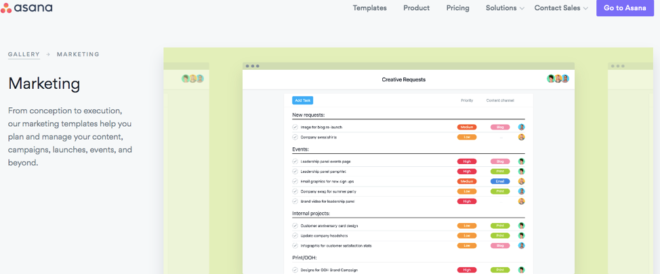Click the Go to Asana button

(x=625, y=8)
